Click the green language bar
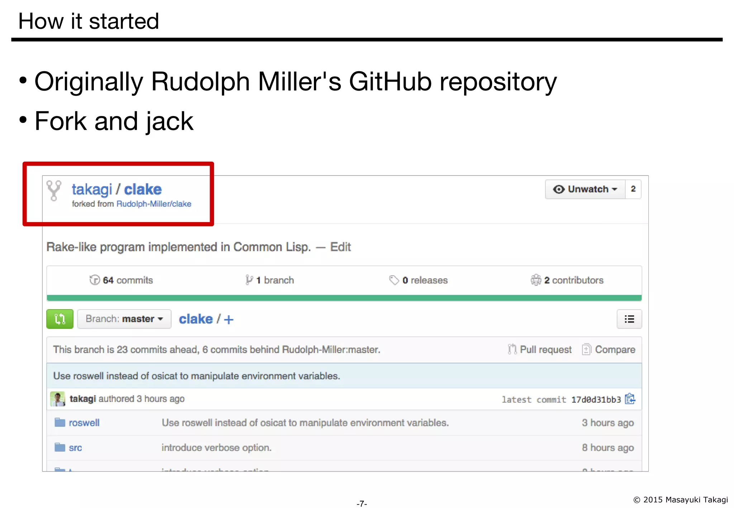This screenshot has width=734, height=508. coord(344,298)
